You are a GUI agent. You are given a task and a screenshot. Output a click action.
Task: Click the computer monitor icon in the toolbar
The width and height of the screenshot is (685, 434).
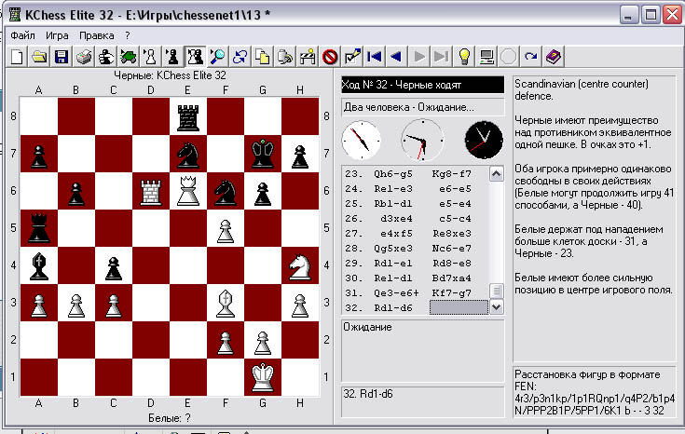pos(486,57)
